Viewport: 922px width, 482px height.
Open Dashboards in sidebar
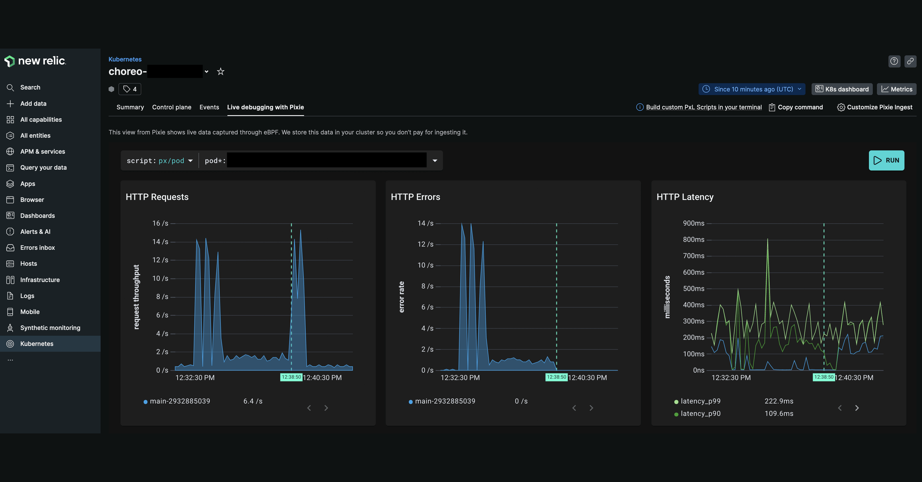click(x=37, y=216)
